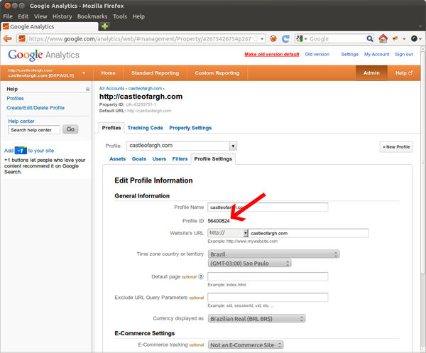Open the orange bar Help link
The height and width of the screenshot is (353, 426).
point(404,73)
